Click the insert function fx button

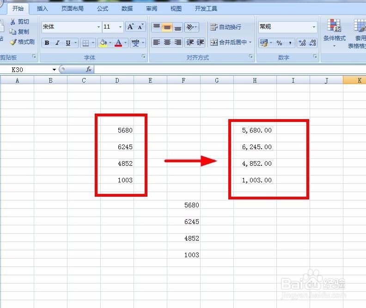pos(89,69)
